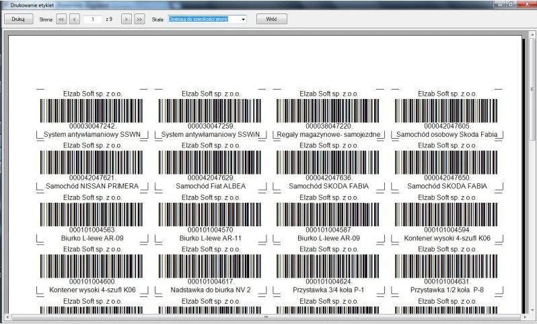Click label text 'System antywłamaniowy SSWN'
This screenshot has width=537, height=324.
point(92,135)
